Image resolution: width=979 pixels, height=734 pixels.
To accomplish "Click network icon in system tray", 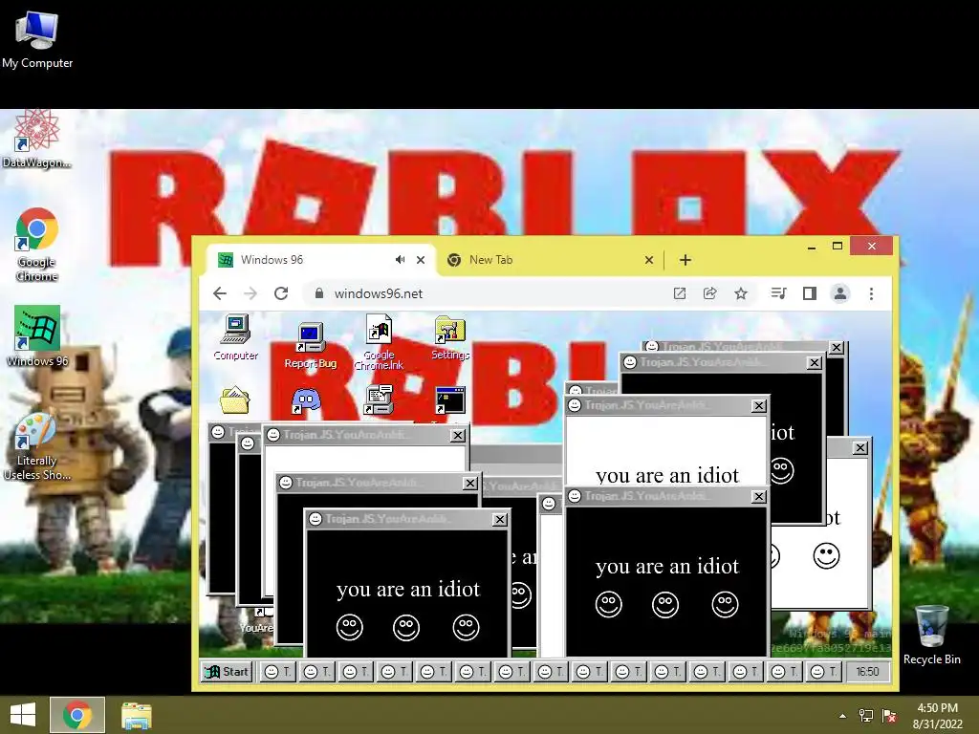I will (x=866, y=716).
